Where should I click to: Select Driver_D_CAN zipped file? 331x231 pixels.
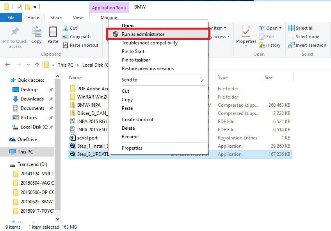pos(89,113)
